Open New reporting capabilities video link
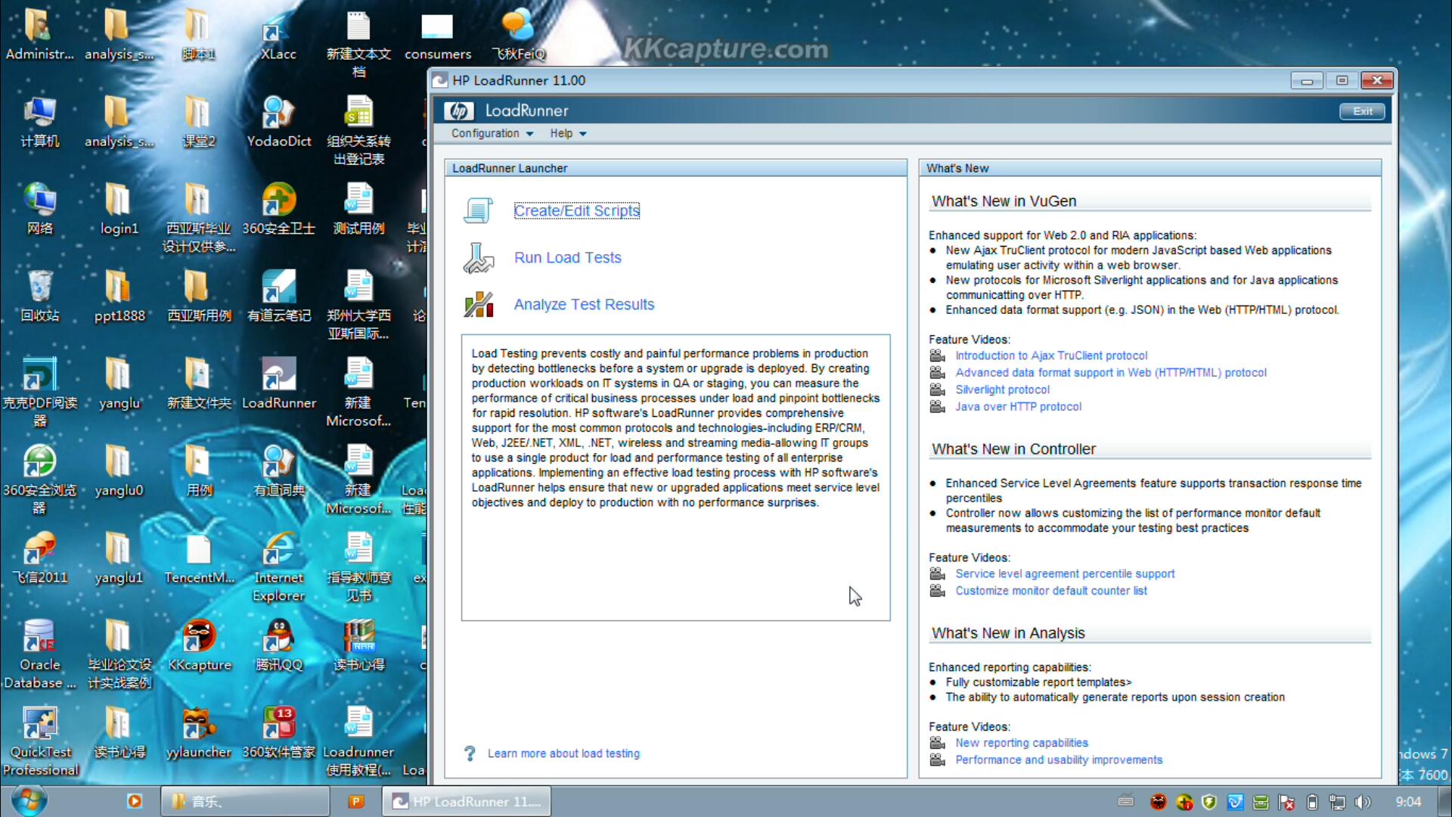The width and height of the screenshot is (1452, 817). (x=1022, y=743)
